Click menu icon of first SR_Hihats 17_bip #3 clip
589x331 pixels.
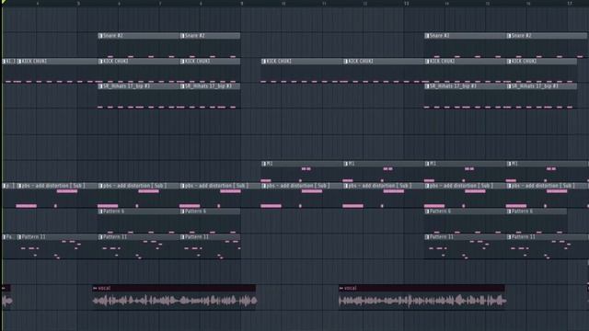click(x=100, y=86)
